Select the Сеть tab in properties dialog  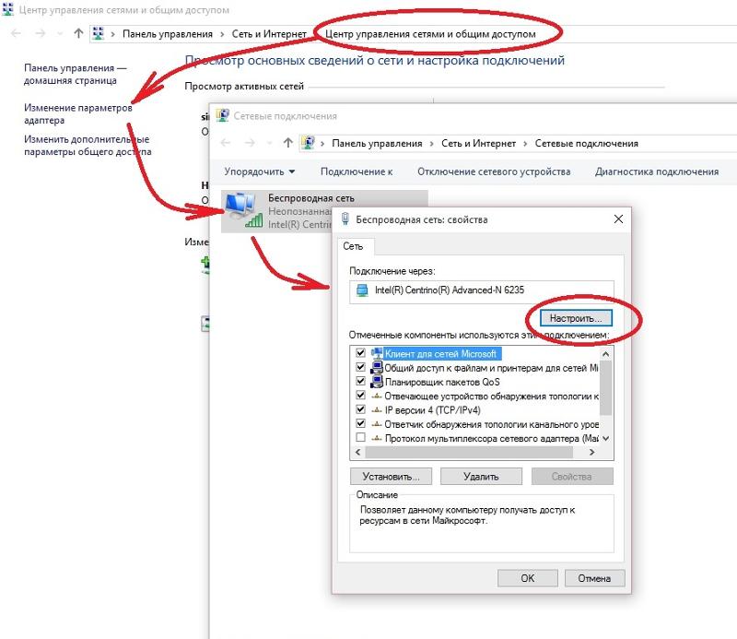tap(353, 246)
